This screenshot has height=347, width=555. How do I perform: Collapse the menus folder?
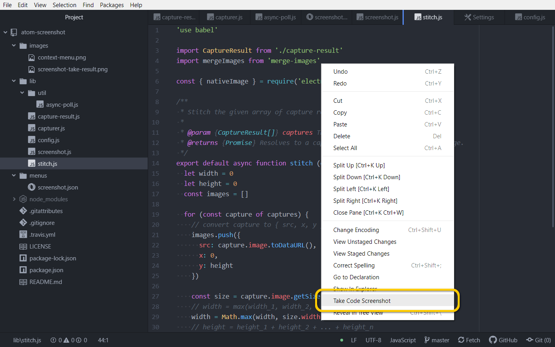tap(14, 176)
